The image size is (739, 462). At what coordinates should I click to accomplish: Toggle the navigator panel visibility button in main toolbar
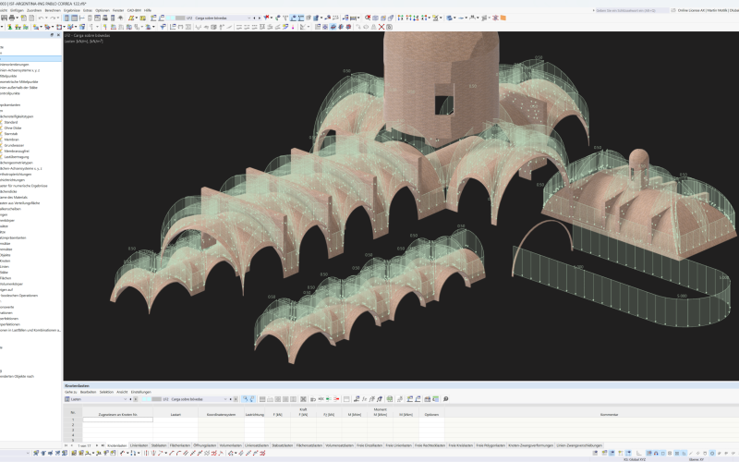(67, 18)
